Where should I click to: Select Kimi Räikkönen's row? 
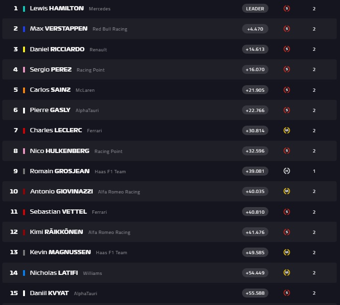coord(170,232)
